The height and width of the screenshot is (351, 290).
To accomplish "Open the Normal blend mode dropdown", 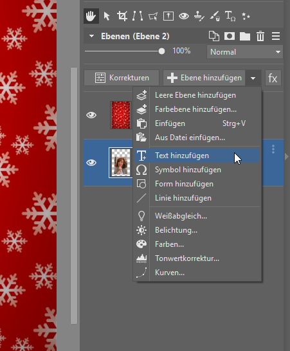I will tap(245, 52).
